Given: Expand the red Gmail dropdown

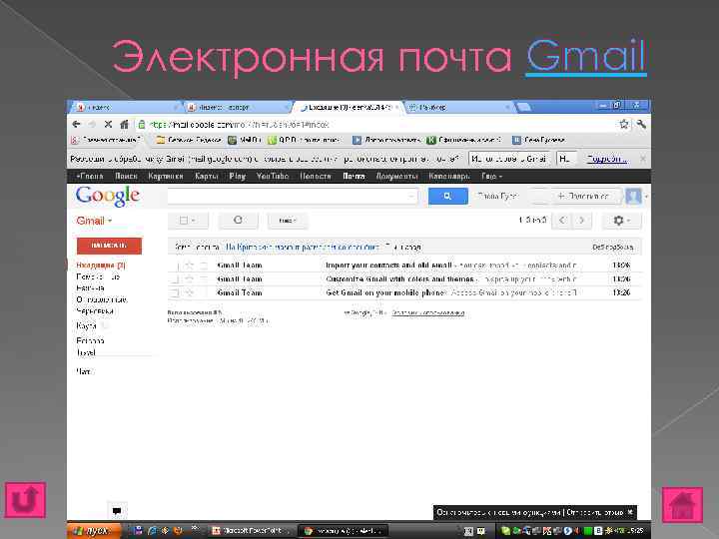Looking at the screenshot, I should (x=94, y=221).
